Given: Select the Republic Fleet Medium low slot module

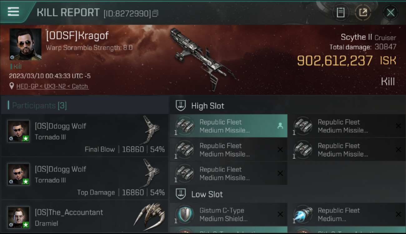Looking at the screenshot, I should point(347,214).
